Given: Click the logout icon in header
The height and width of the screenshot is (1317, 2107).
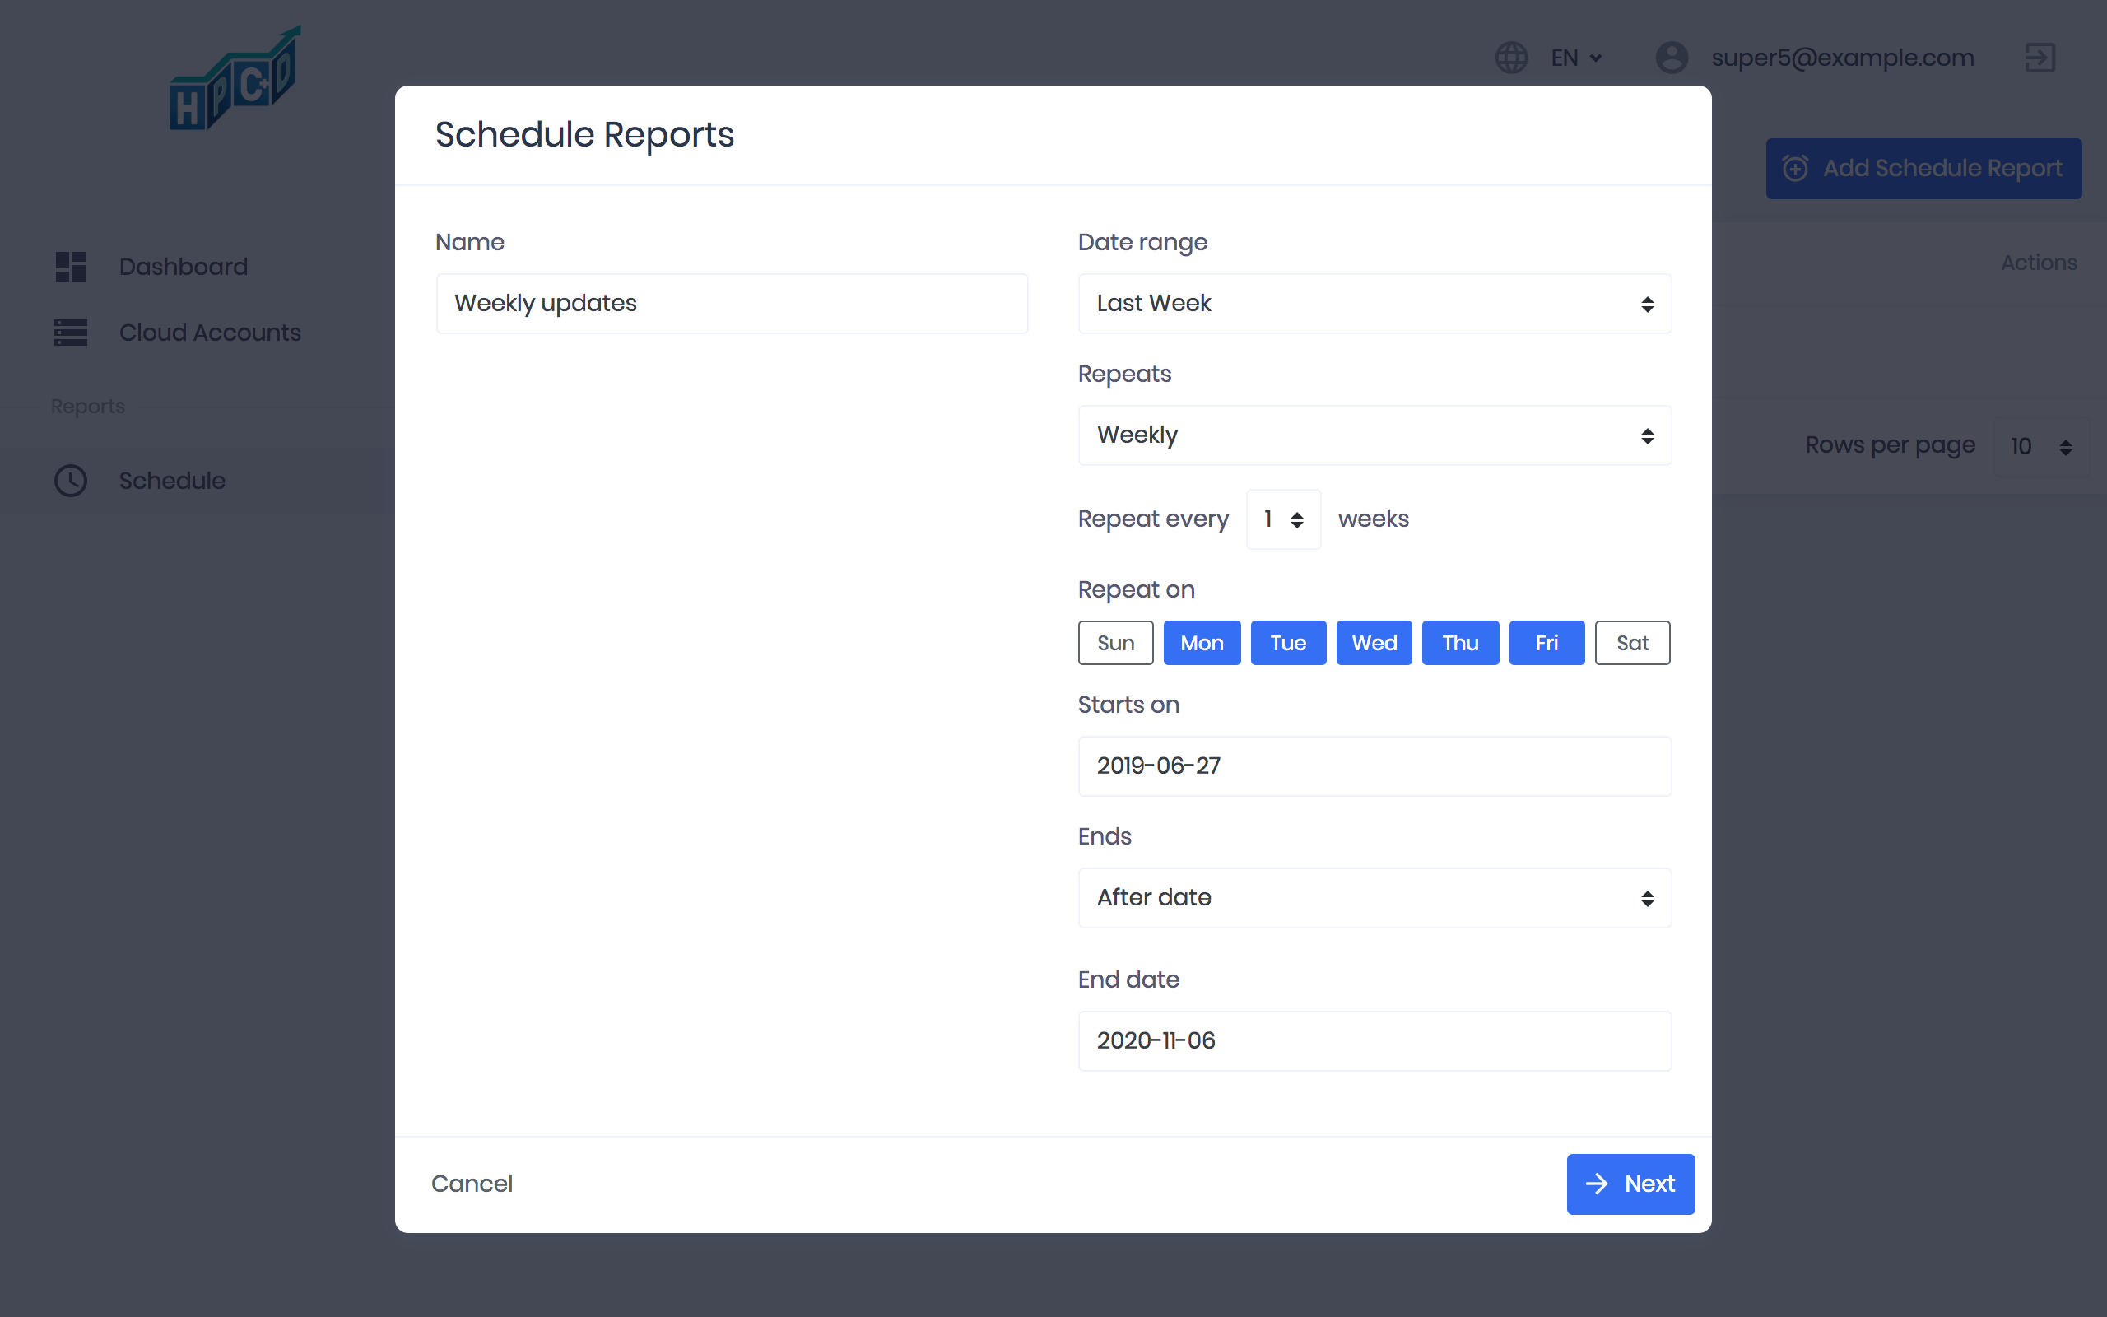Looking at the screenshot, I should (2039, 58).
